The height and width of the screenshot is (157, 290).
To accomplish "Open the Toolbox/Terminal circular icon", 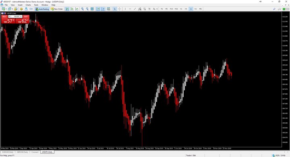I will [31, 9].
